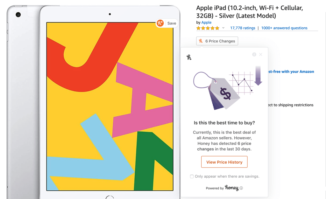Image resolution: width=326 pixels, height=199 pixels.
Task: Click the Honey wordmark logo at the popup's bottom
Action: [x=232, y=188]
